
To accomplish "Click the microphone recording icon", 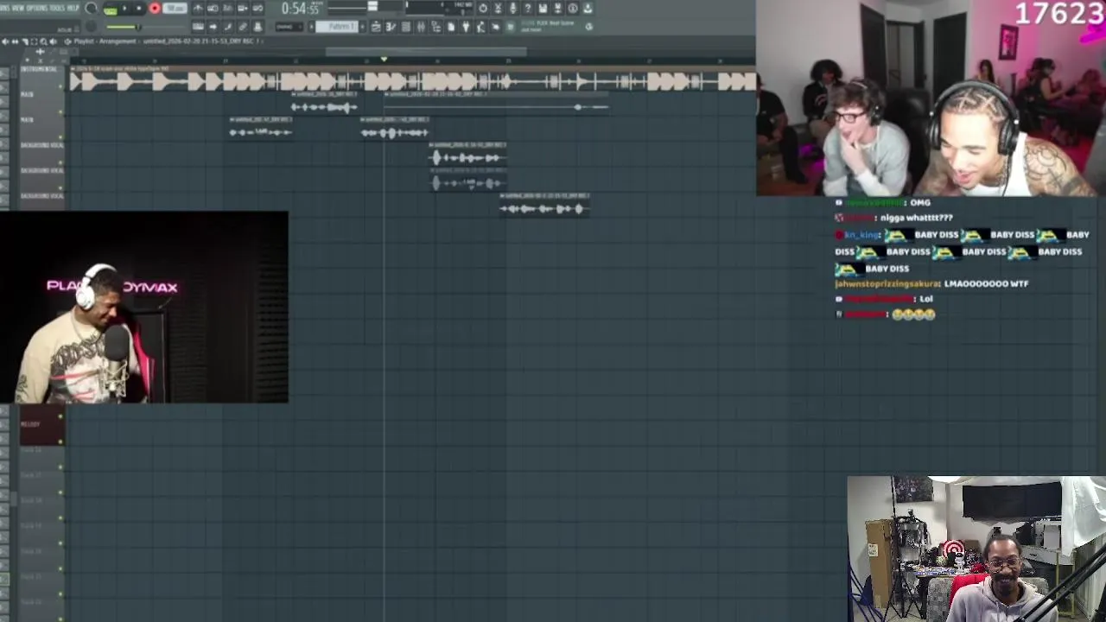I will coord(513,8).
